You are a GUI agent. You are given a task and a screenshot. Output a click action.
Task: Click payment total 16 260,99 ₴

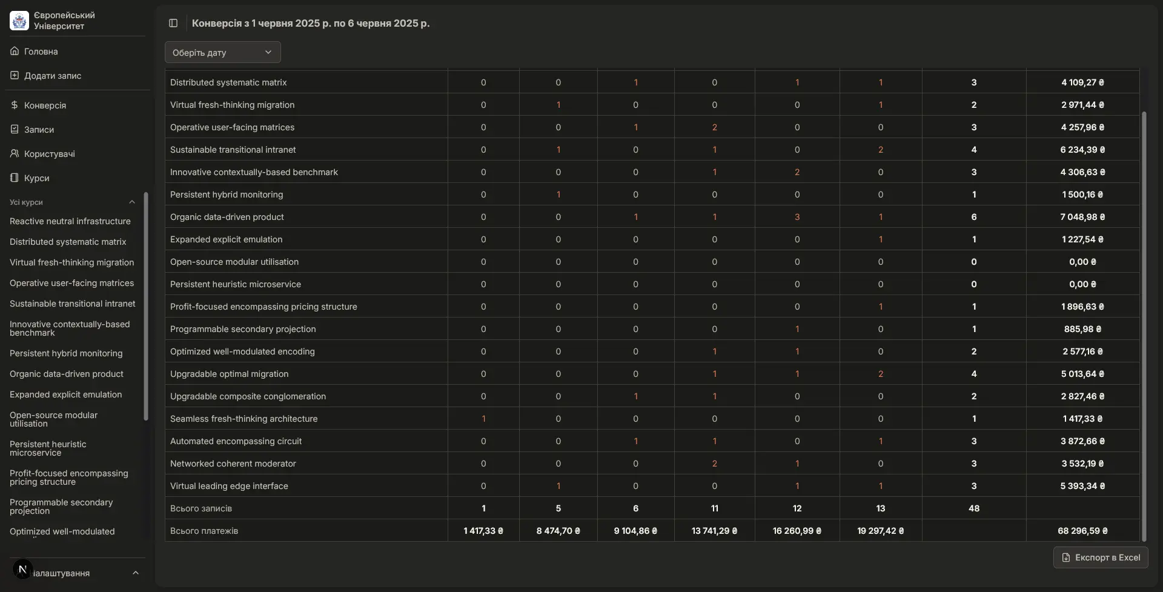[797, 531]
